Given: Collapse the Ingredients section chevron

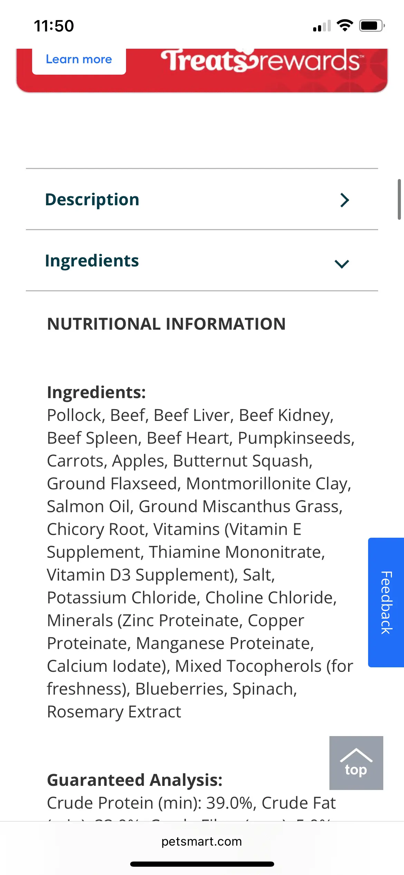Looking at the screenshot, I should coord(342,264).
